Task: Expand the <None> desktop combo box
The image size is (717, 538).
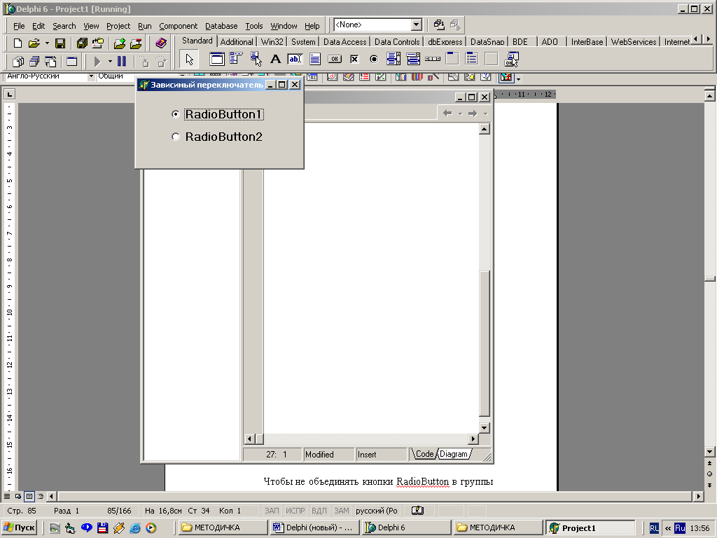Action: coord(417,25)
